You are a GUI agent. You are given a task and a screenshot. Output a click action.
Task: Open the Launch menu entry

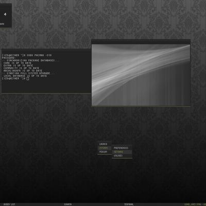pos(103,144)
